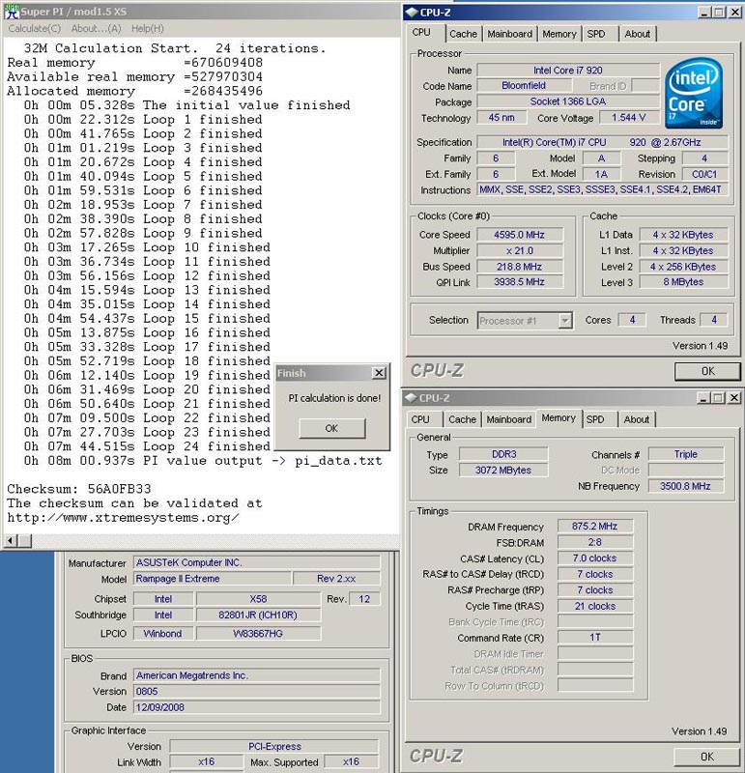
Task: Click the NB Frequency value 3500.8 MHz
Action: (685, 486)
